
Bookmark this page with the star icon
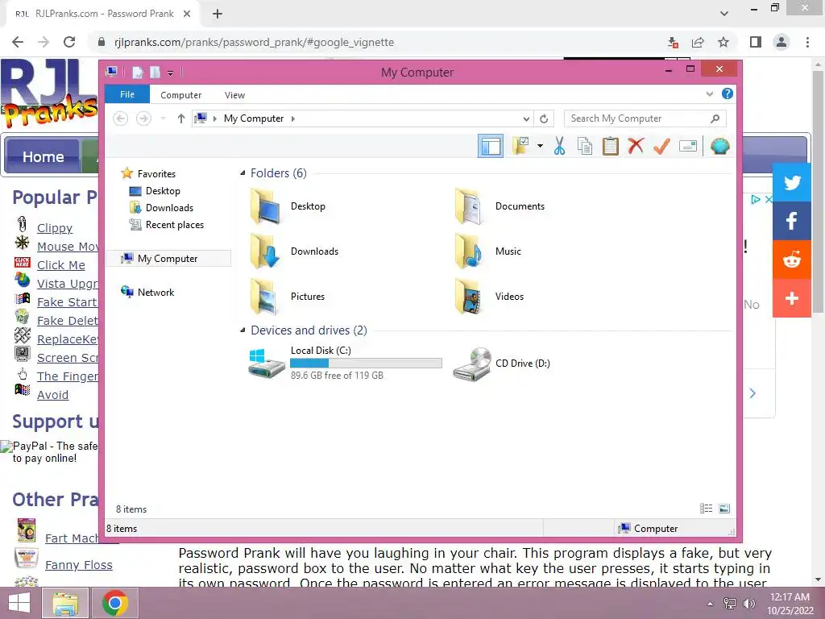(x=723, y=42)
